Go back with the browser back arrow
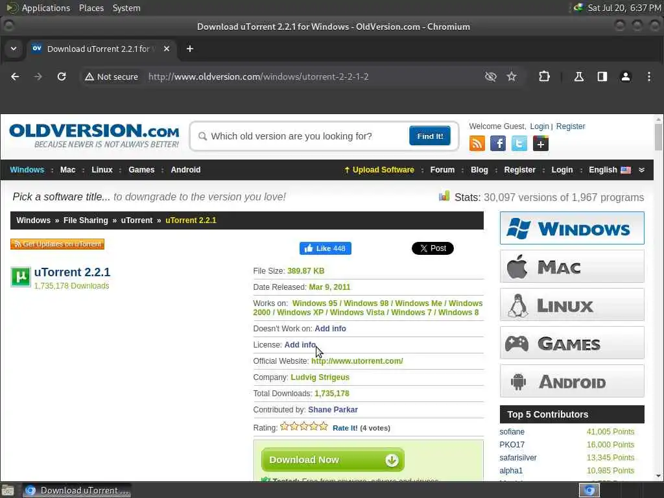Viewport: 664px width, 498px height. (x=15, y=77)
